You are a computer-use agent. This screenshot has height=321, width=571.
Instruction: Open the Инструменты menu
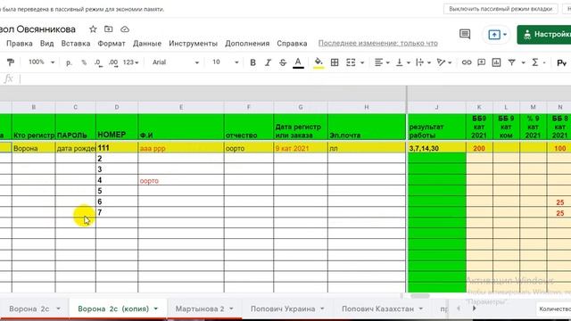pyautogui.click(x=193, y=44)
